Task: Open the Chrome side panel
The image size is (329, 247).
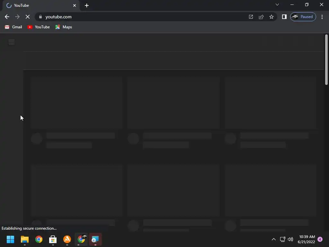Action: click(x=284, y=17)
